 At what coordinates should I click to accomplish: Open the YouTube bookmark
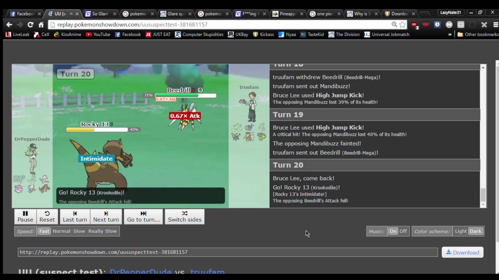click(98, 35)
